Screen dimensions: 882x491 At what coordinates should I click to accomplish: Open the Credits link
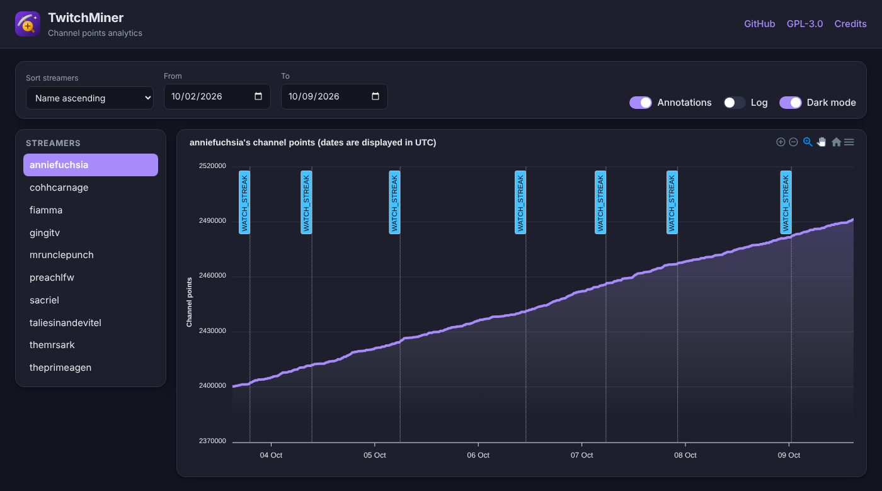click(850, 24)
